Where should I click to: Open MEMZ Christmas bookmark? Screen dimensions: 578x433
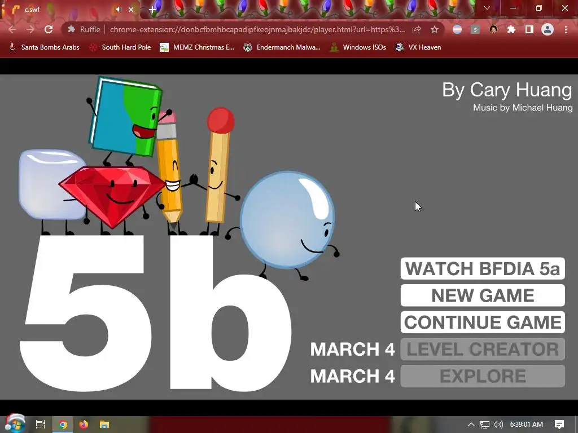tap(197, 47)
